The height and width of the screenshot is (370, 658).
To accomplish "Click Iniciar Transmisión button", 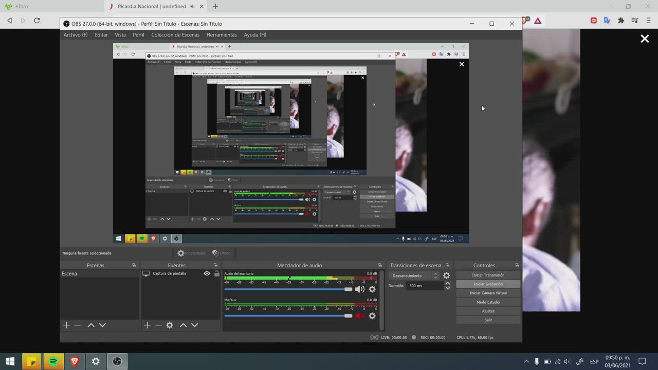I will (x=488, y=275).
